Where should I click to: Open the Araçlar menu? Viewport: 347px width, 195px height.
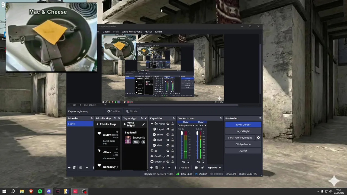pyautogui.click(x=148, y=32)
